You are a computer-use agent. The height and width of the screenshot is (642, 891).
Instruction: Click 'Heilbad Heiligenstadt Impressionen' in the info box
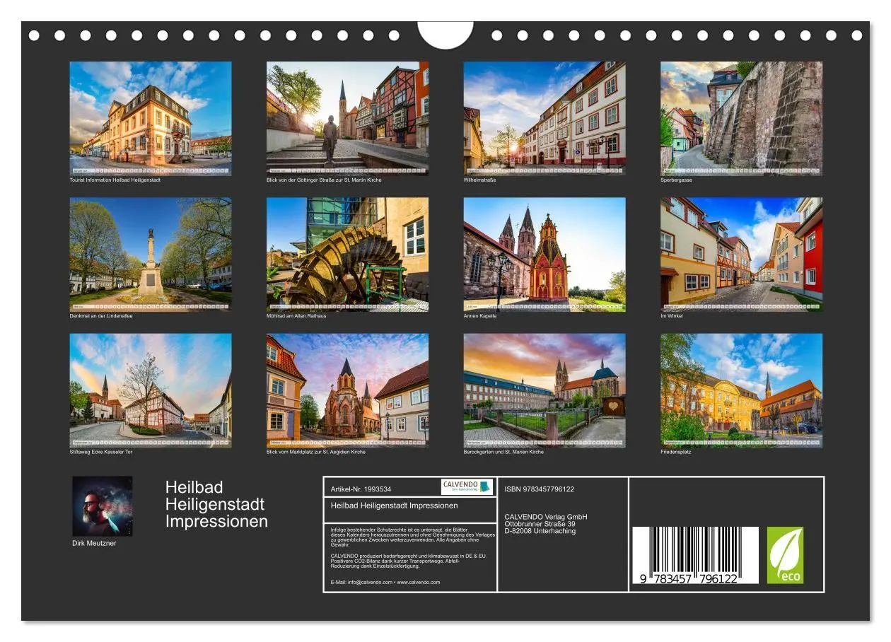[394, 506]
